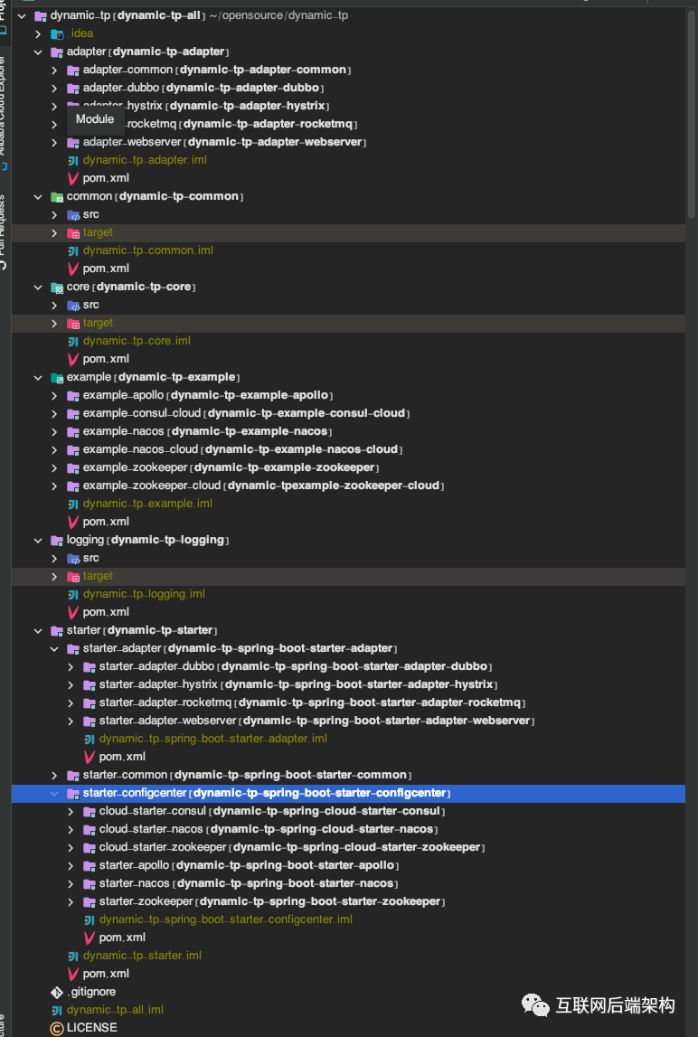Select dynamic-tp-core.iml file
This screenshot has height=1037, width=698.
(x=137, y=341)
